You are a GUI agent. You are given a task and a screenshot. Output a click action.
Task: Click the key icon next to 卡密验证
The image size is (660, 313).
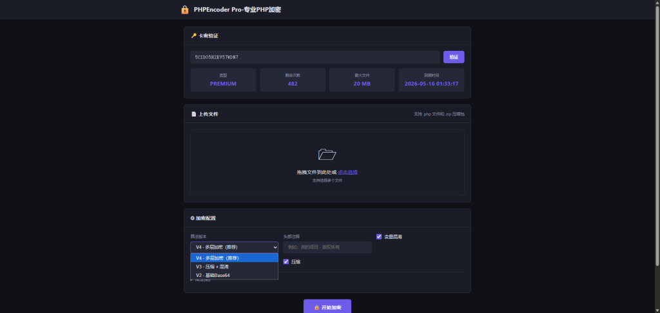click(x=193, y=35)
